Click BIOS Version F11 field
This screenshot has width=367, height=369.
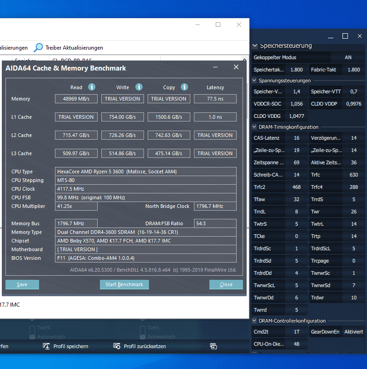(x=146, y=258)
